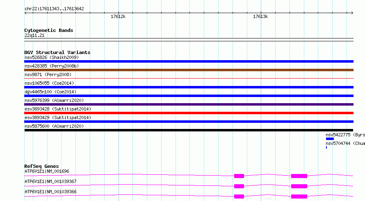Click the chr22:17611343..17613642 region label
Image resolution: width=365 pixels, height=201 pixels.
coord(54,9)
